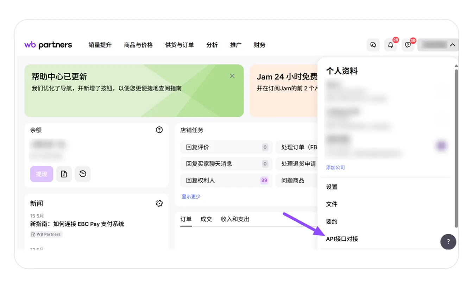This screenshot has width=473, height=288.
Task: Click the profile panel scrollbar
Action: (x=456, y=148)
